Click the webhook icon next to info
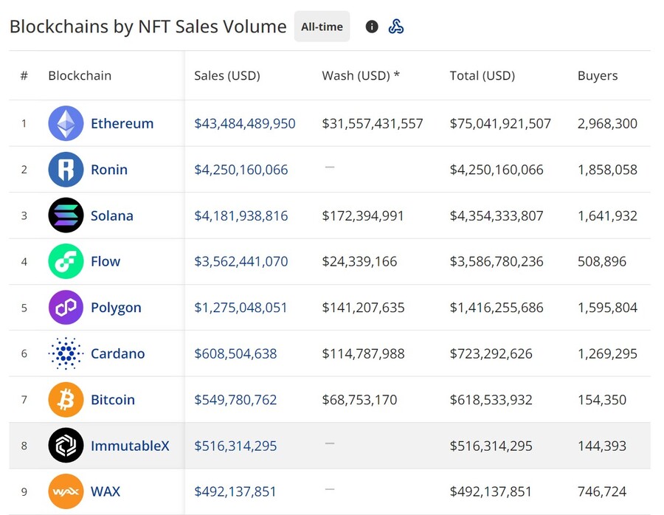The height and width of the screenshot is (515, 664). pyautogui.click(x=396, y=27)
